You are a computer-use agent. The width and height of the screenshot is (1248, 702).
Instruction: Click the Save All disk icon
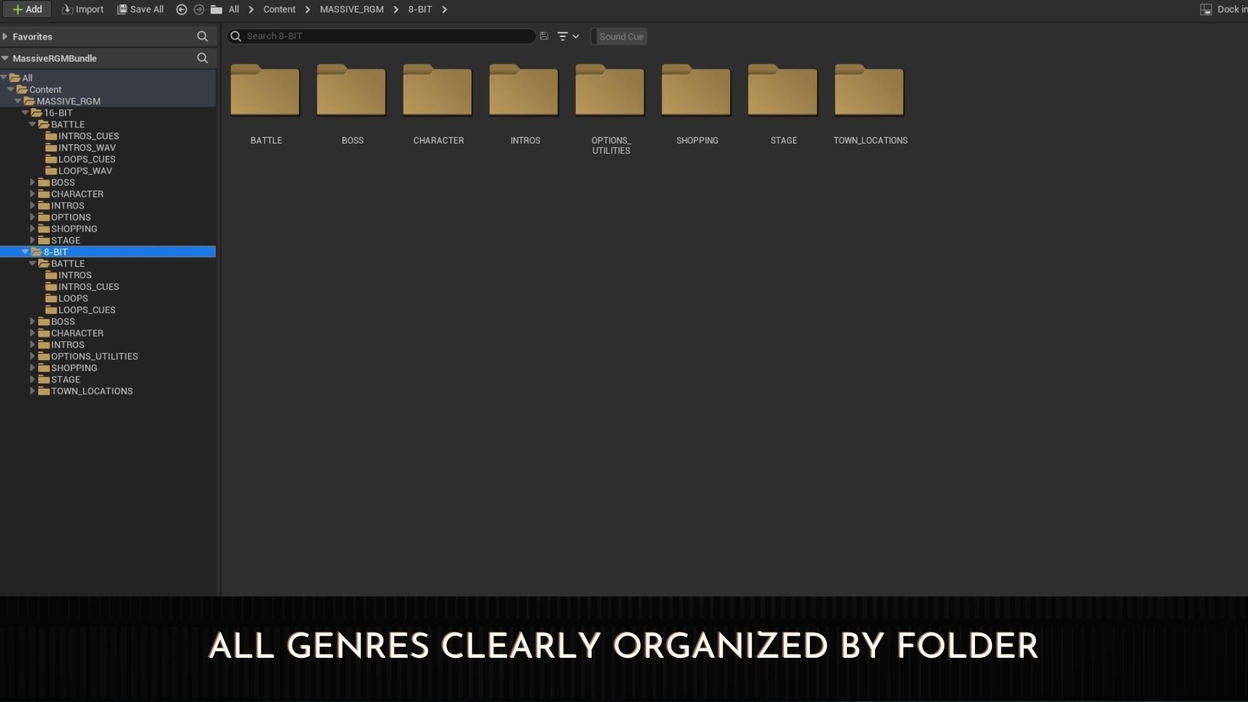click(x=122, y=9)
